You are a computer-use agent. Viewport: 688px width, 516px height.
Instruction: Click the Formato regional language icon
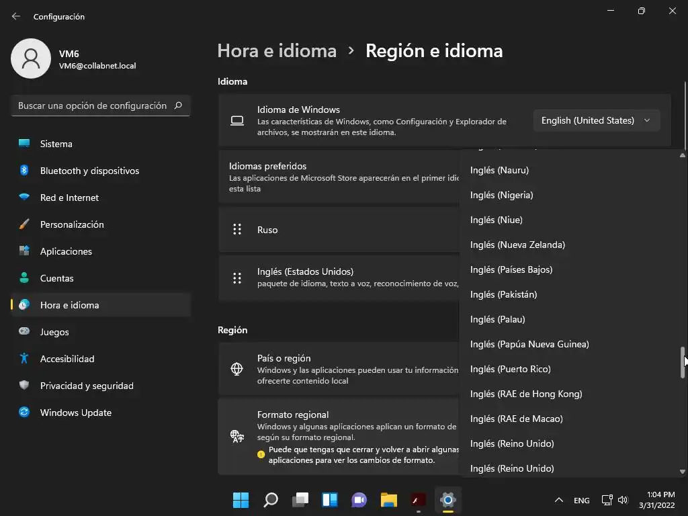tap(237, 436)
